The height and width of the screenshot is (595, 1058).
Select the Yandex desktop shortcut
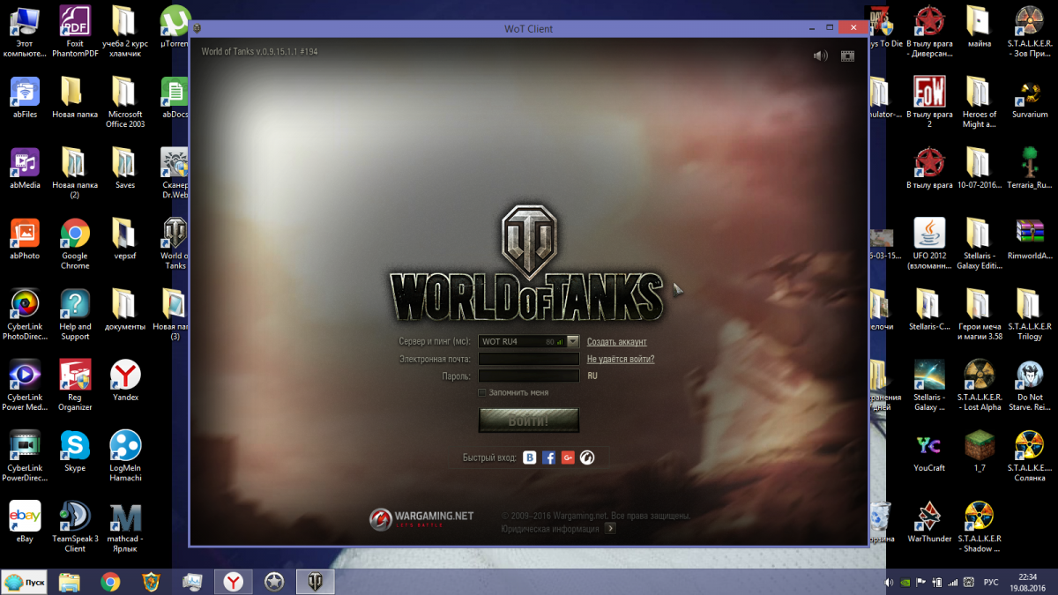125,380
